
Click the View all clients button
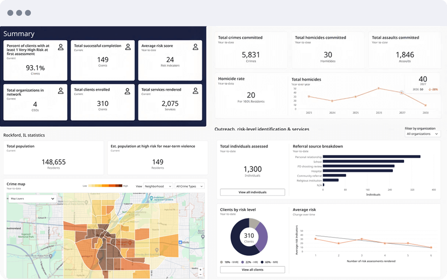tap(252, 270)
